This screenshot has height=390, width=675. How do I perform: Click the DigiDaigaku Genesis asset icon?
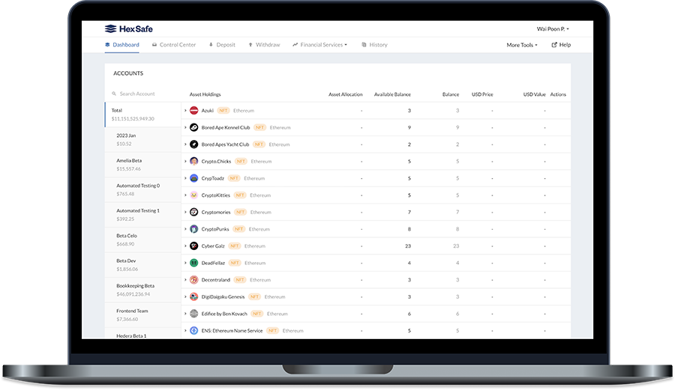pos(194,296)
